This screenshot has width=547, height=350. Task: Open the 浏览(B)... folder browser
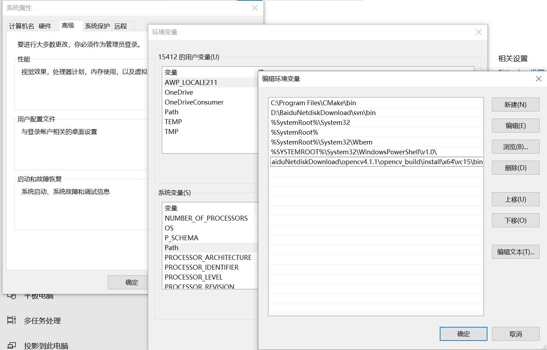[515, 146]
